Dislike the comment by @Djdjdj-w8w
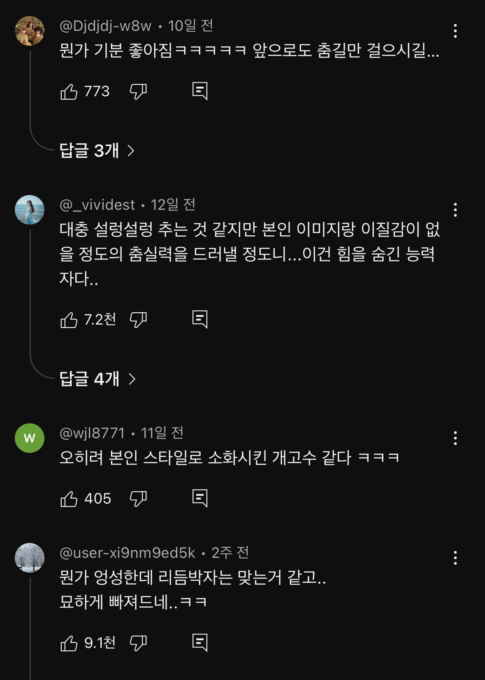 click(x=138, y=91)
